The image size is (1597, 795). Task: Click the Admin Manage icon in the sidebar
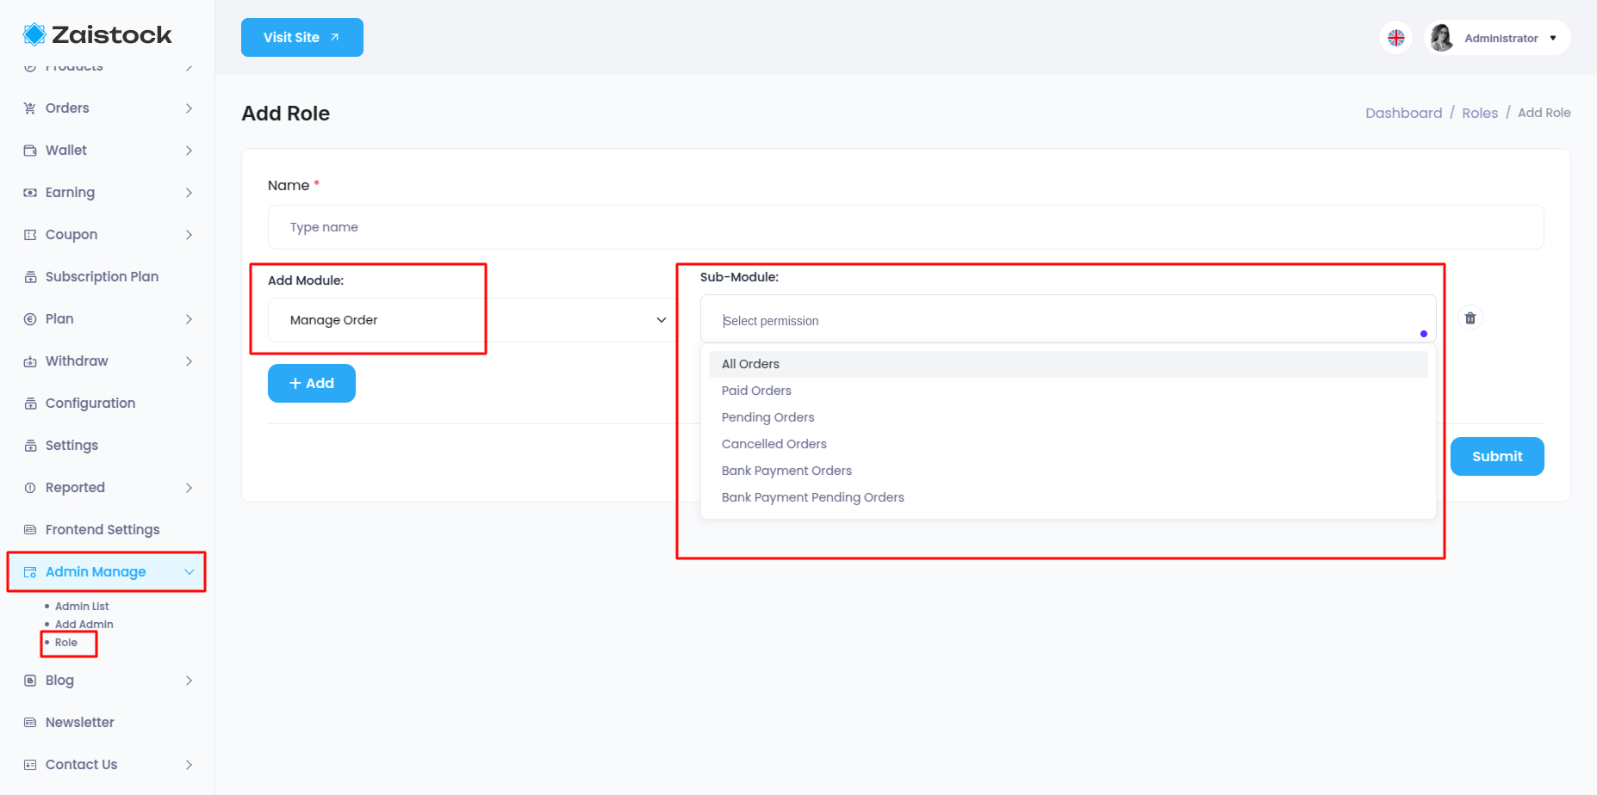point(30,572)
